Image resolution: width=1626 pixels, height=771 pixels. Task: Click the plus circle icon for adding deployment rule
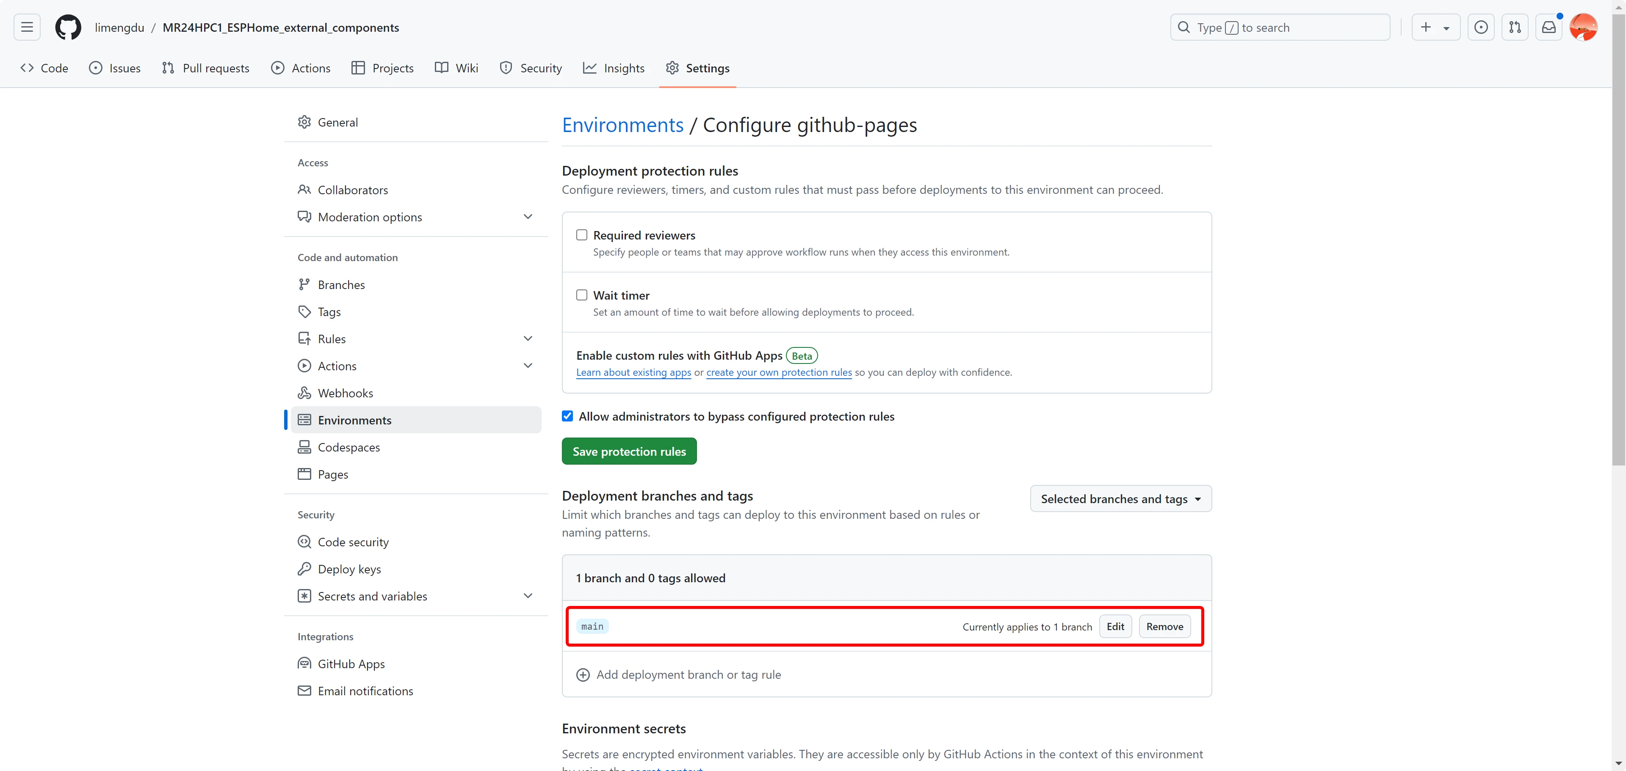coord(583,675)
